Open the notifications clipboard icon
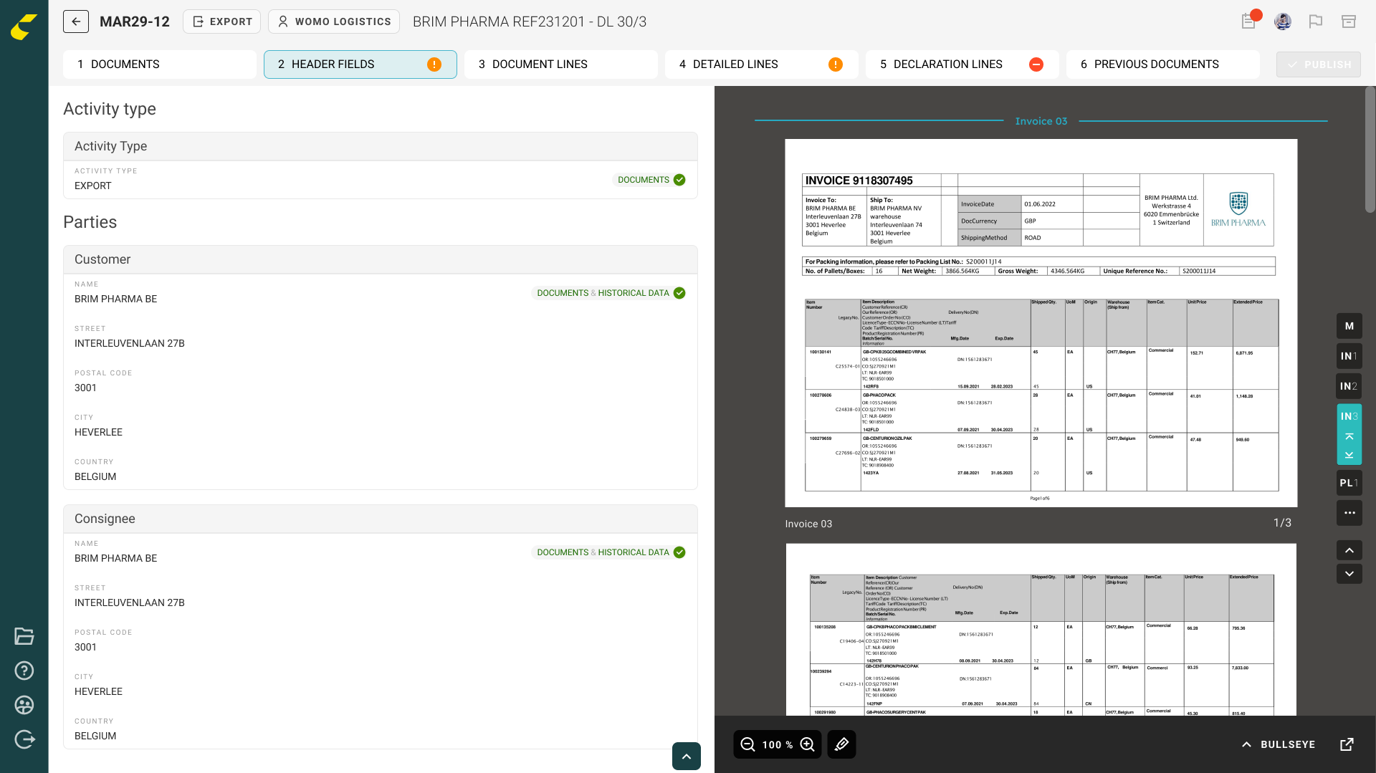Viewport: 1376px width, 773px height. click(1249, 21)
